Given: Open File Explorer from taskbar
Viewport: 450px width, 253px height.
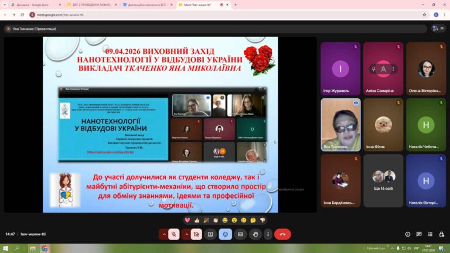Looking at the screenshot, I should [x=32, y=248].
